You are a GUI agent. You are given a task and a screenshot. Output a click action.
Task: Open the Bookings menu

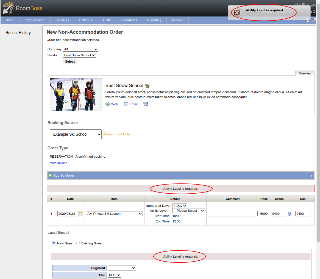point(62,20)
